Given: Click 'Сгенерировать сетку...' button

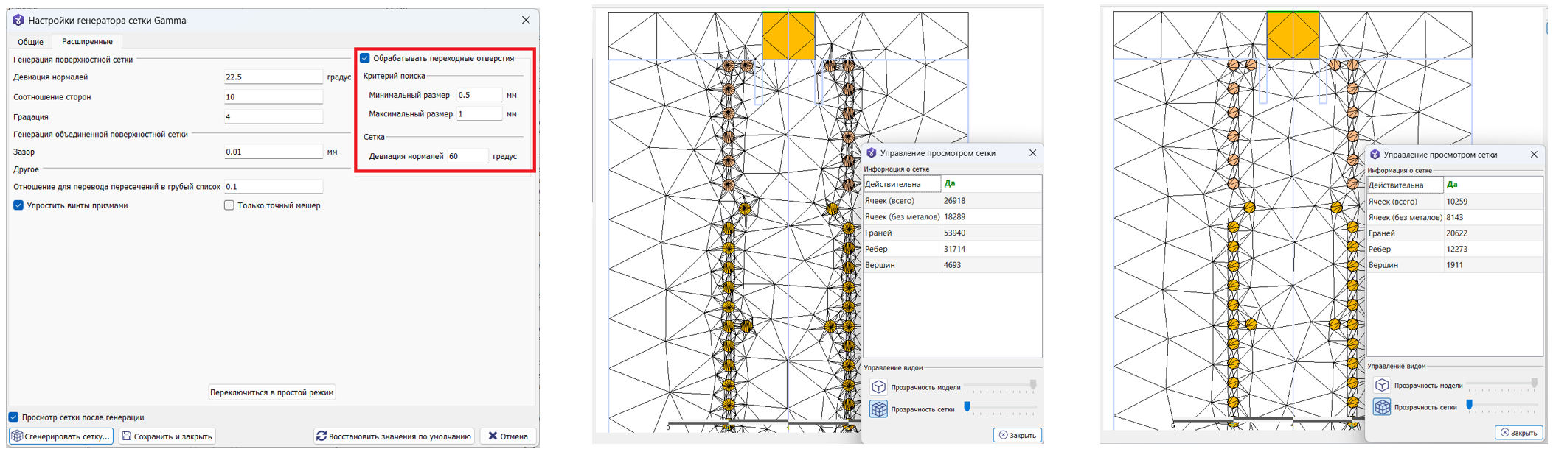Looking at the screenshot, I should [61, 436].
